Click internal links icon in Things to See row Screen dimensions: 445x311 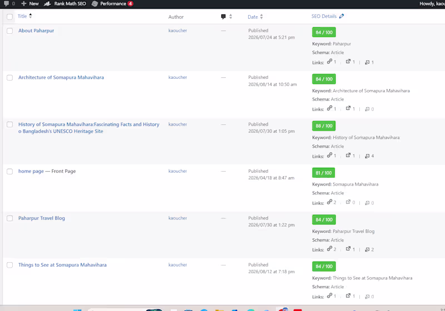click(x=329, y=295)
